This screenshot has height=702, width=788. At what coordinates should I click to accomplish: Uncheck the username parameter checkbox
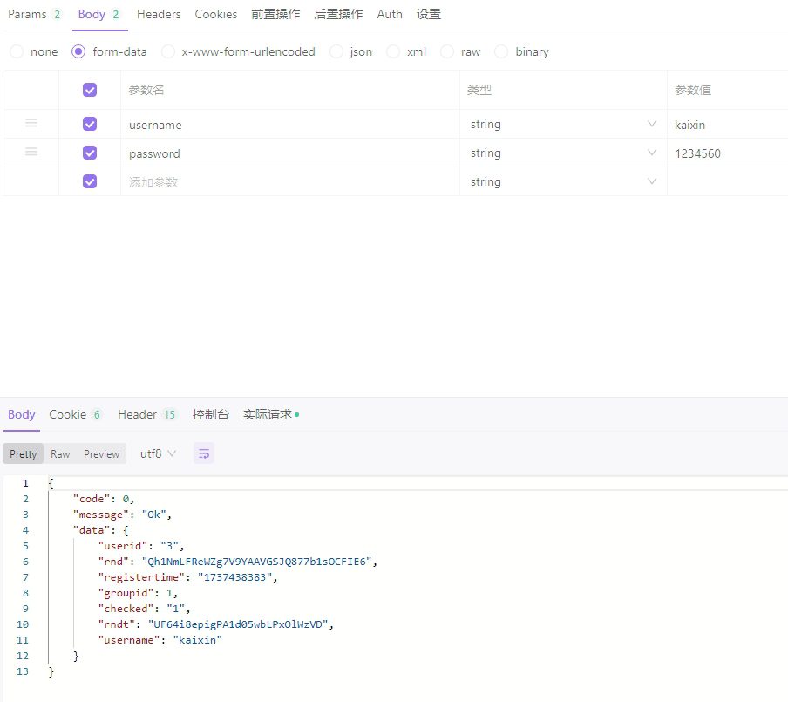click(89, 124)
